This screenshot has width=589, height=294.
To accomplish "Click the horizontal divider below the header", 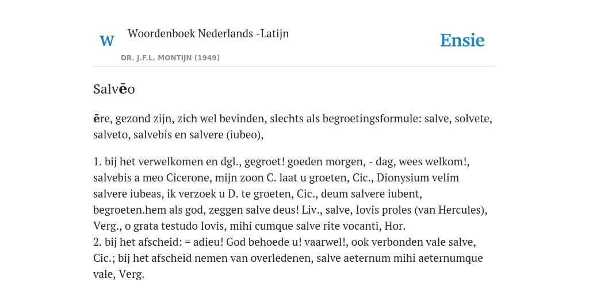I will point(294,67).
